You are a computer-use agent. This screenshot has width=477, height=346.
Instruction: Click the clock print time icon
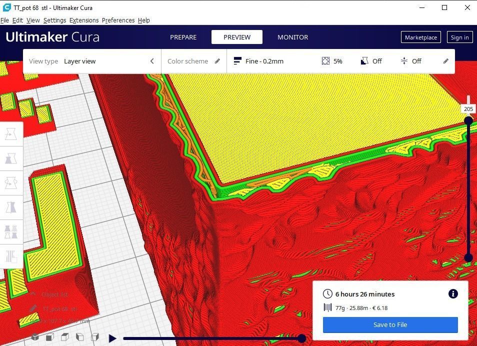pyautogui.click(x=327, y=294)
